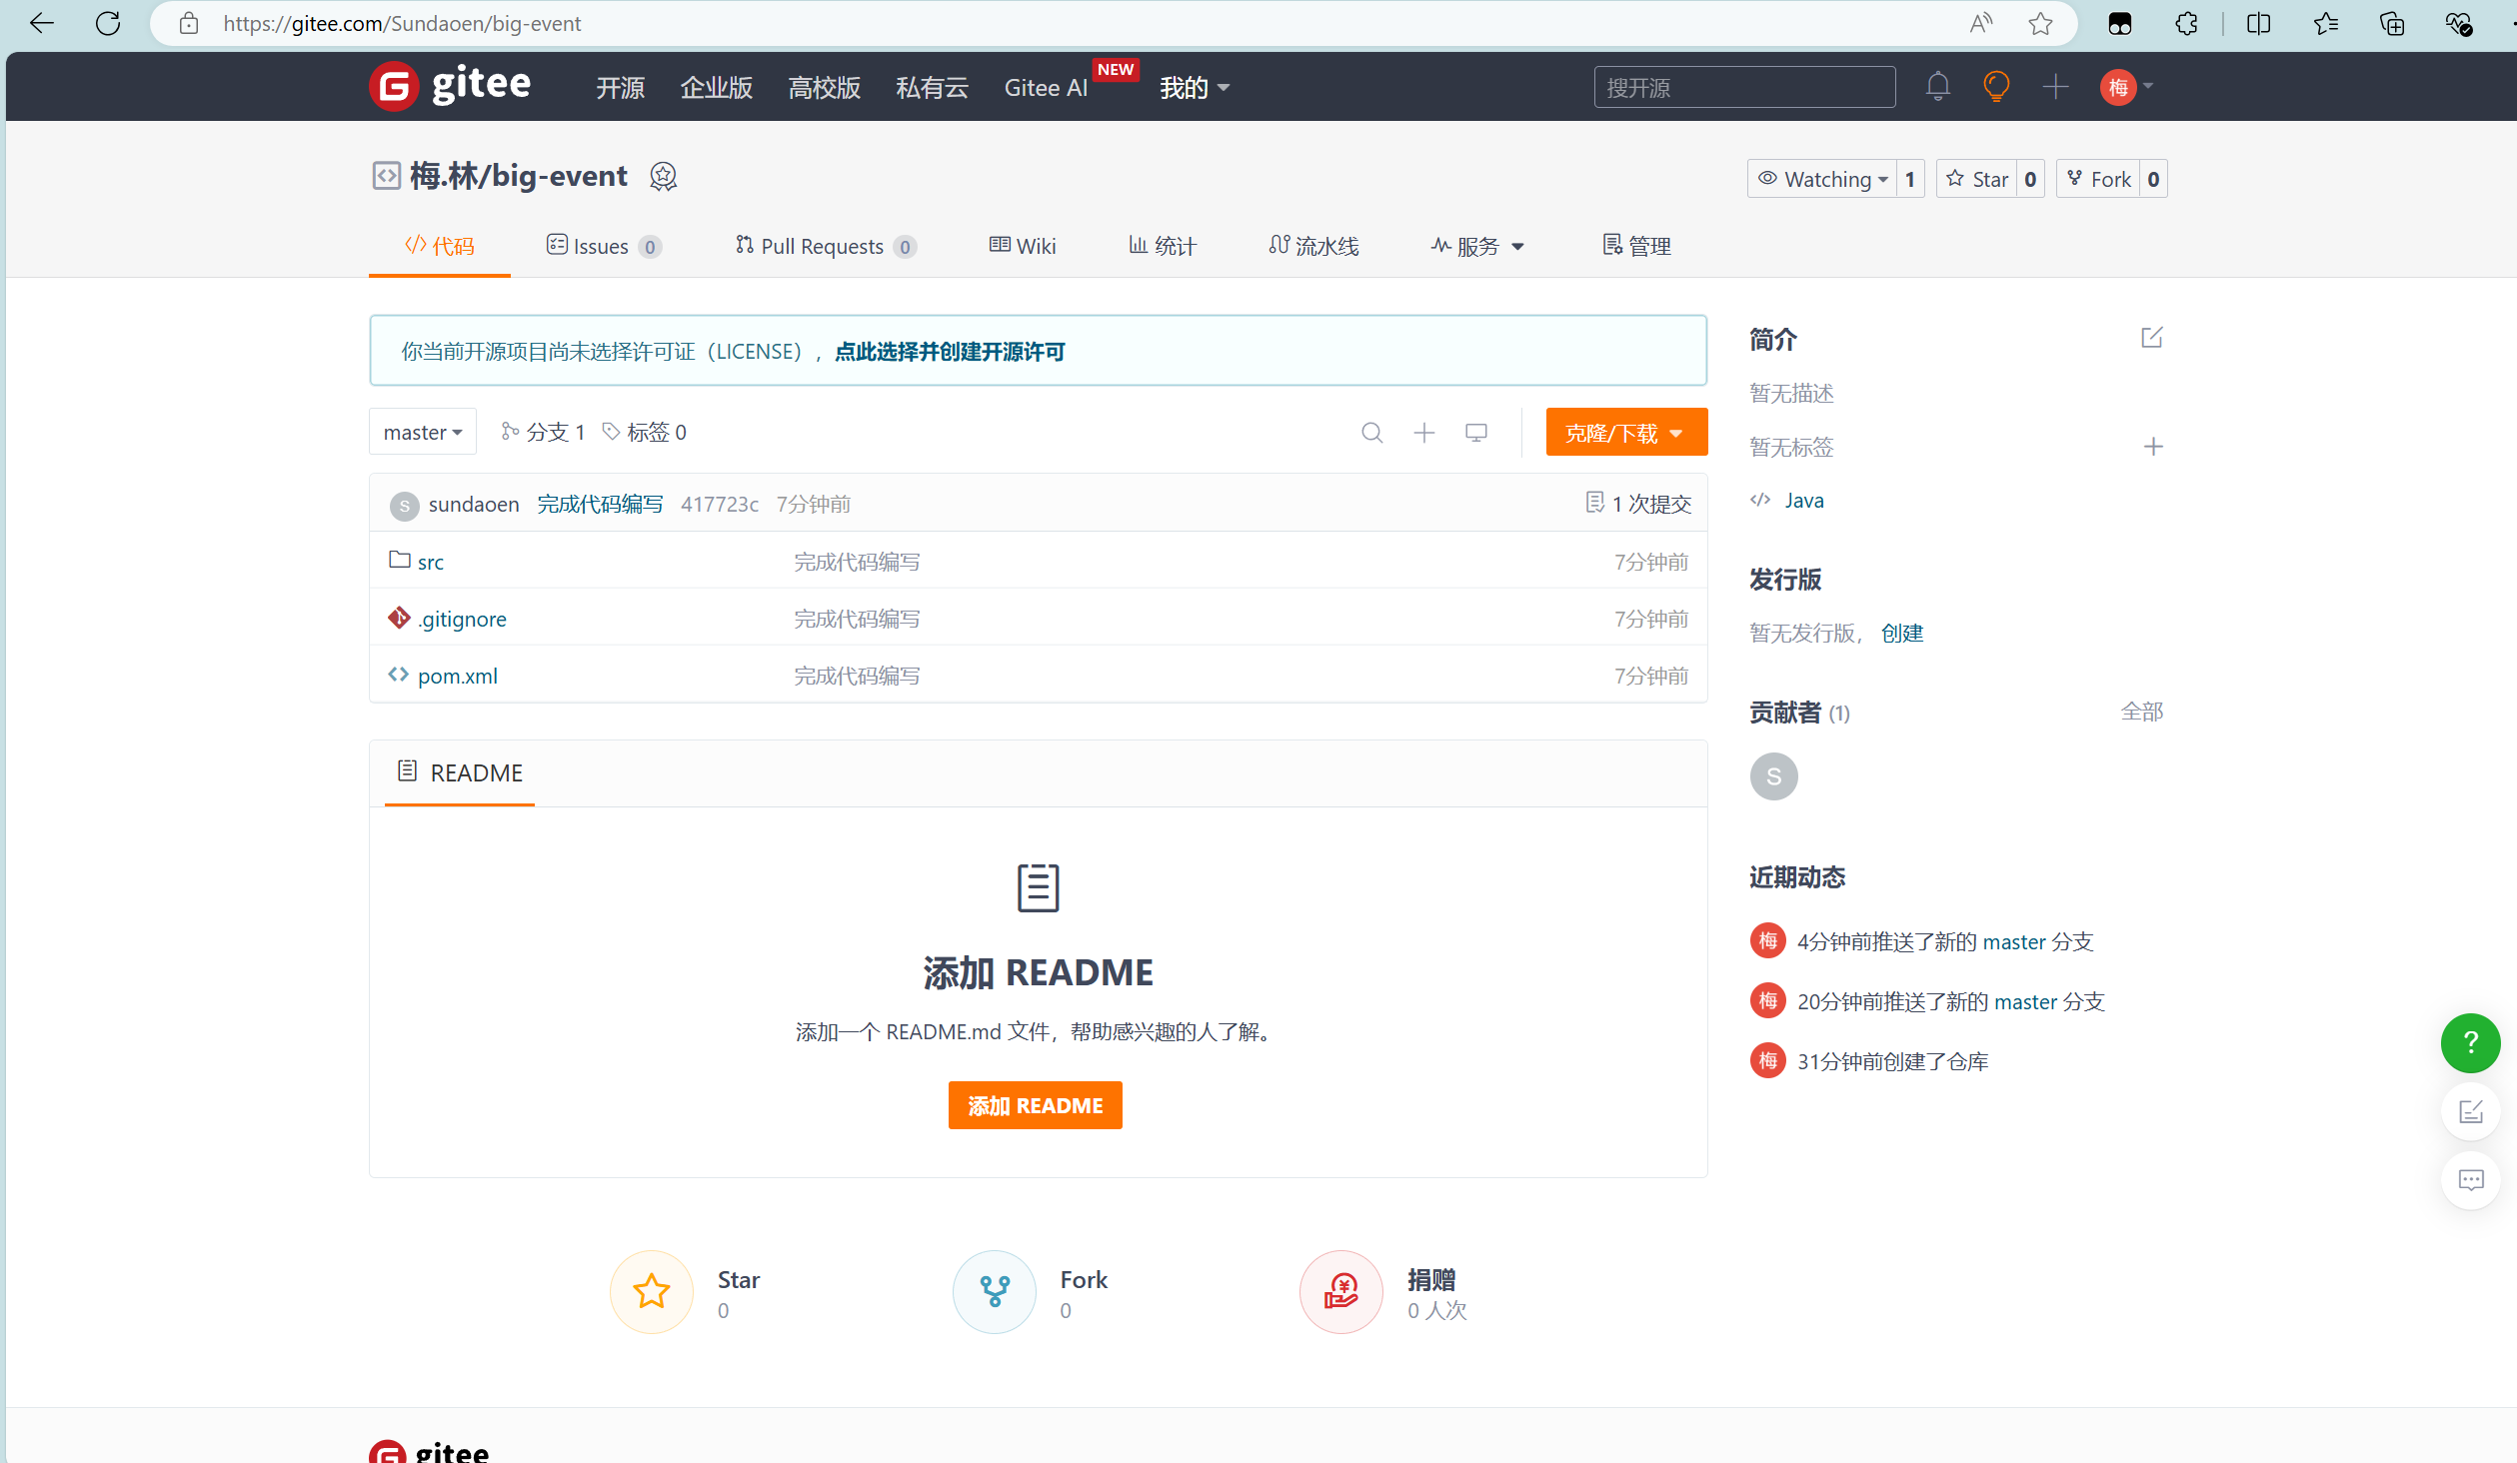Viewport: 2517px width, 1463px height.
Task: Click 点此选择并创建开源许可 link
Action: coord(950,352)
